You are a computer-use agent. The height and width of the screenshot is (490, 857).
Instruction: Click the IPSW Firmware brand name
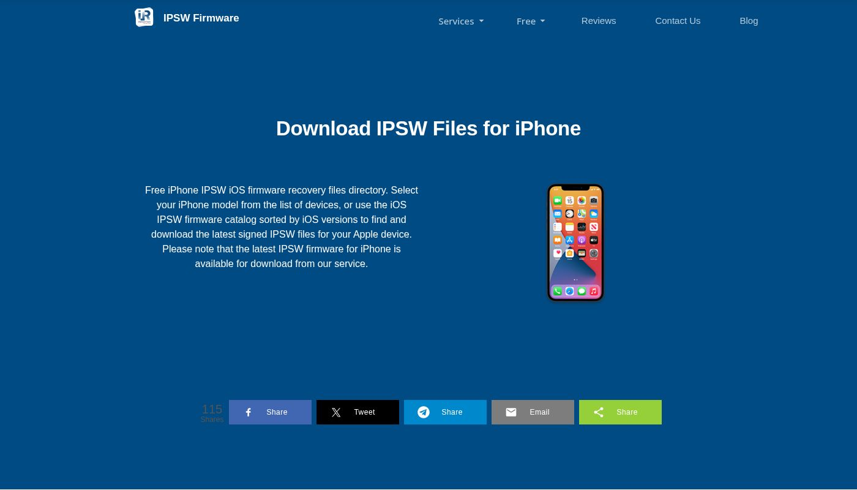pyautogui.click(x=201, y=18)
